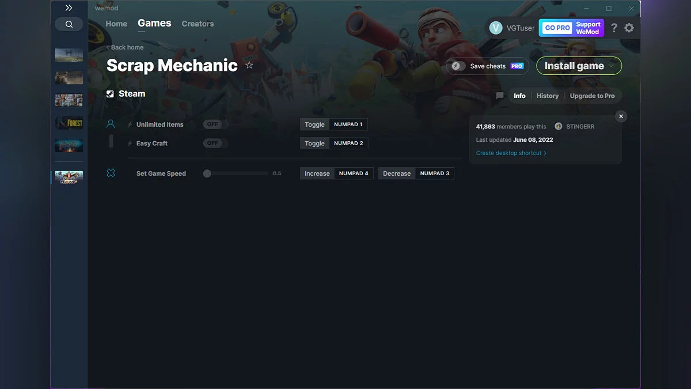Expand the sidebar with the double-arrow chevron

tap(69, 7)
